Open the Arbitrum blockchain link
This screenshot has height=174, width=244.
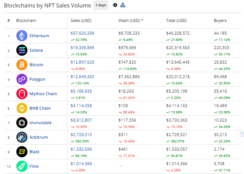click(39, 137)
